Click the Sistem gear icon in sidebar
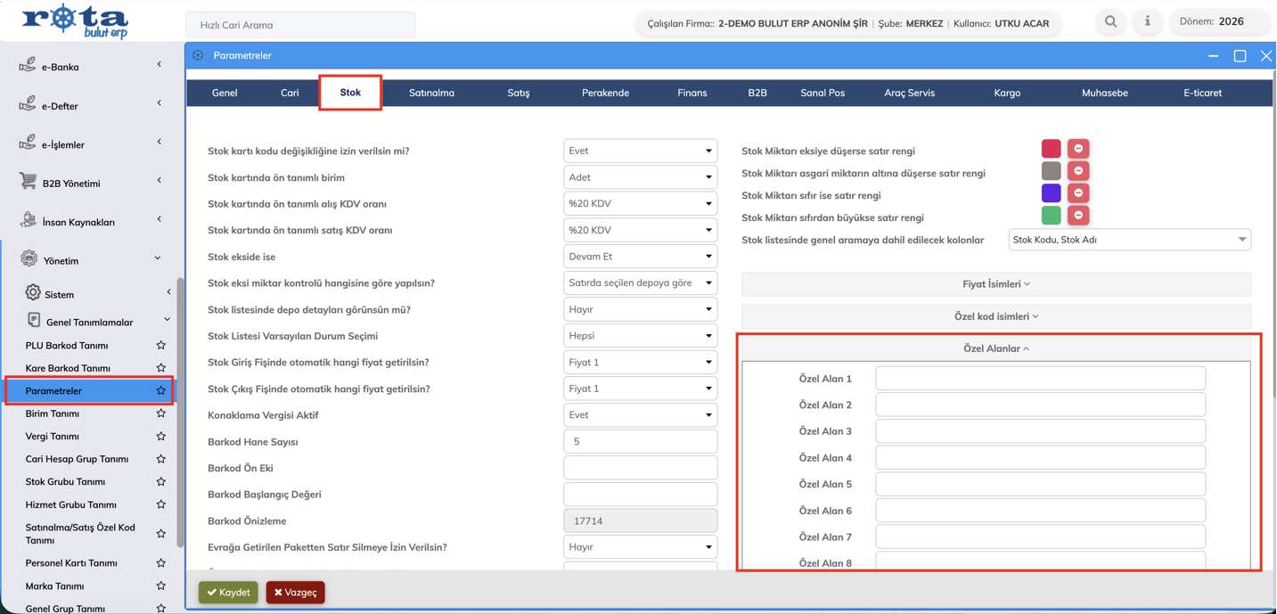 33,293
